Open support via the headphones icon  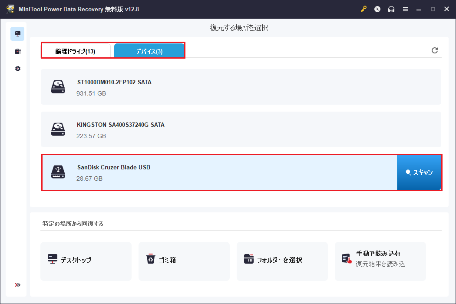pos(391,9)
